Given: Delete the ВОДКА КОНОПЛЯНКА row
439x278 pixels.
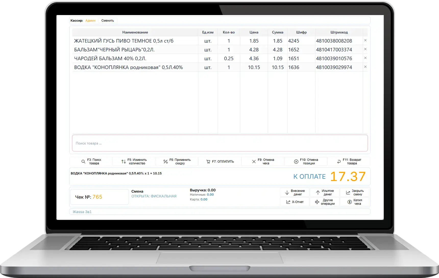Looking at the screenshot, I should click(x=365, y=67).
